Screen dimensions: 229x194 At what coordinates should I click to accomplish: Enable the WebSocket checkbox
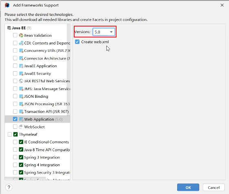[x=15, y=126]
